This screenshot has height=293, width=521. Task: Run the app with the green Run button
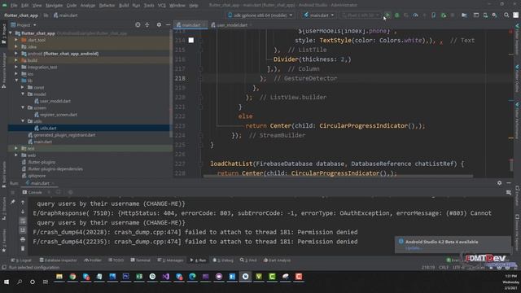(387, 15)
